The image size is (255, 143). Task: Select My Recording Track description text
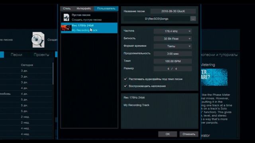click(136, 105)
